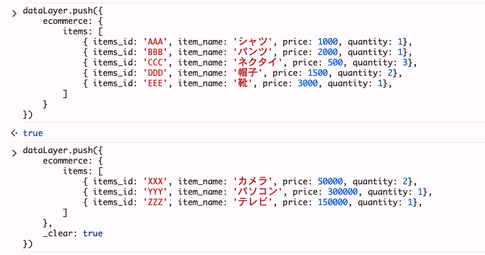Click the price value 500
485x255 pixels.
[x=335, y=62]
